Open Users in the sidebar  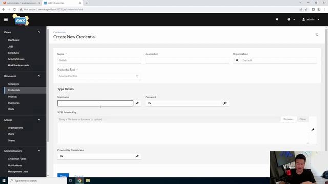[11, 134]
